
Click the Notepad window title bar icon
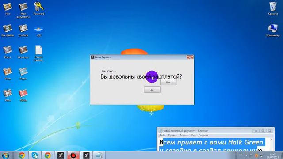[160, 131]
